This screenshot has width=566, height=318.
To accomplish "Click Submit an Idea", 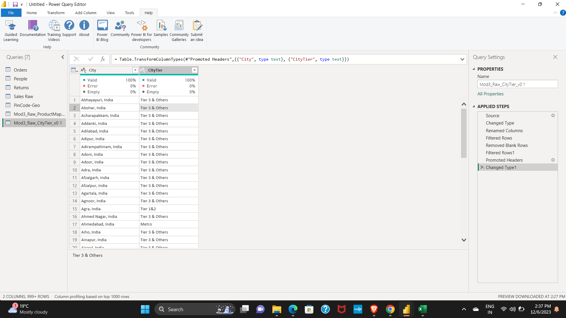I will (x=197, y=31).
